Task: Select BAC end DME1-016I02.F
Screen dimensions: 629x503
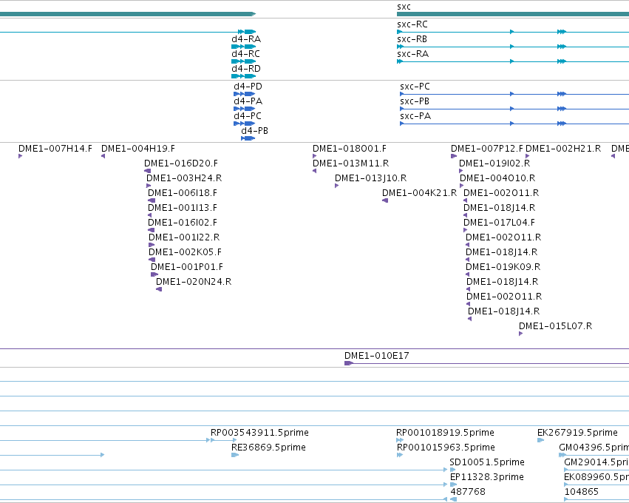Action: point(183,223)
